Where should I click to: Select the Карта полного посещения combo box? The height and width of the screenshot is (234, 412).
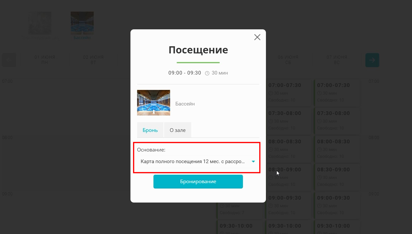point(198,162)
